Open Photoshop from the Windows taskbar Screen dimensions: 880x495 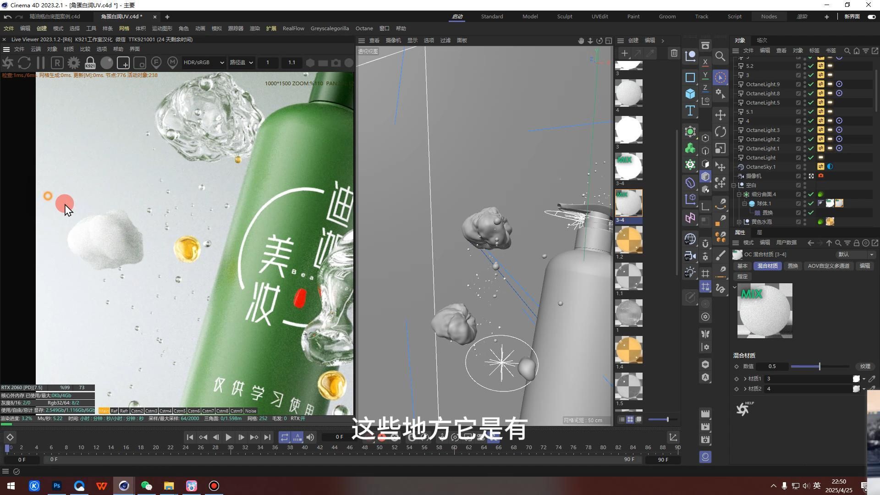click(57, 486)
